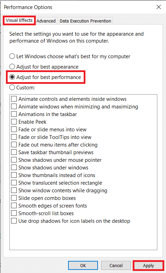Open the Data Execution Prevention tab
This screenshot has height=273, width=166.
(85, 21)
